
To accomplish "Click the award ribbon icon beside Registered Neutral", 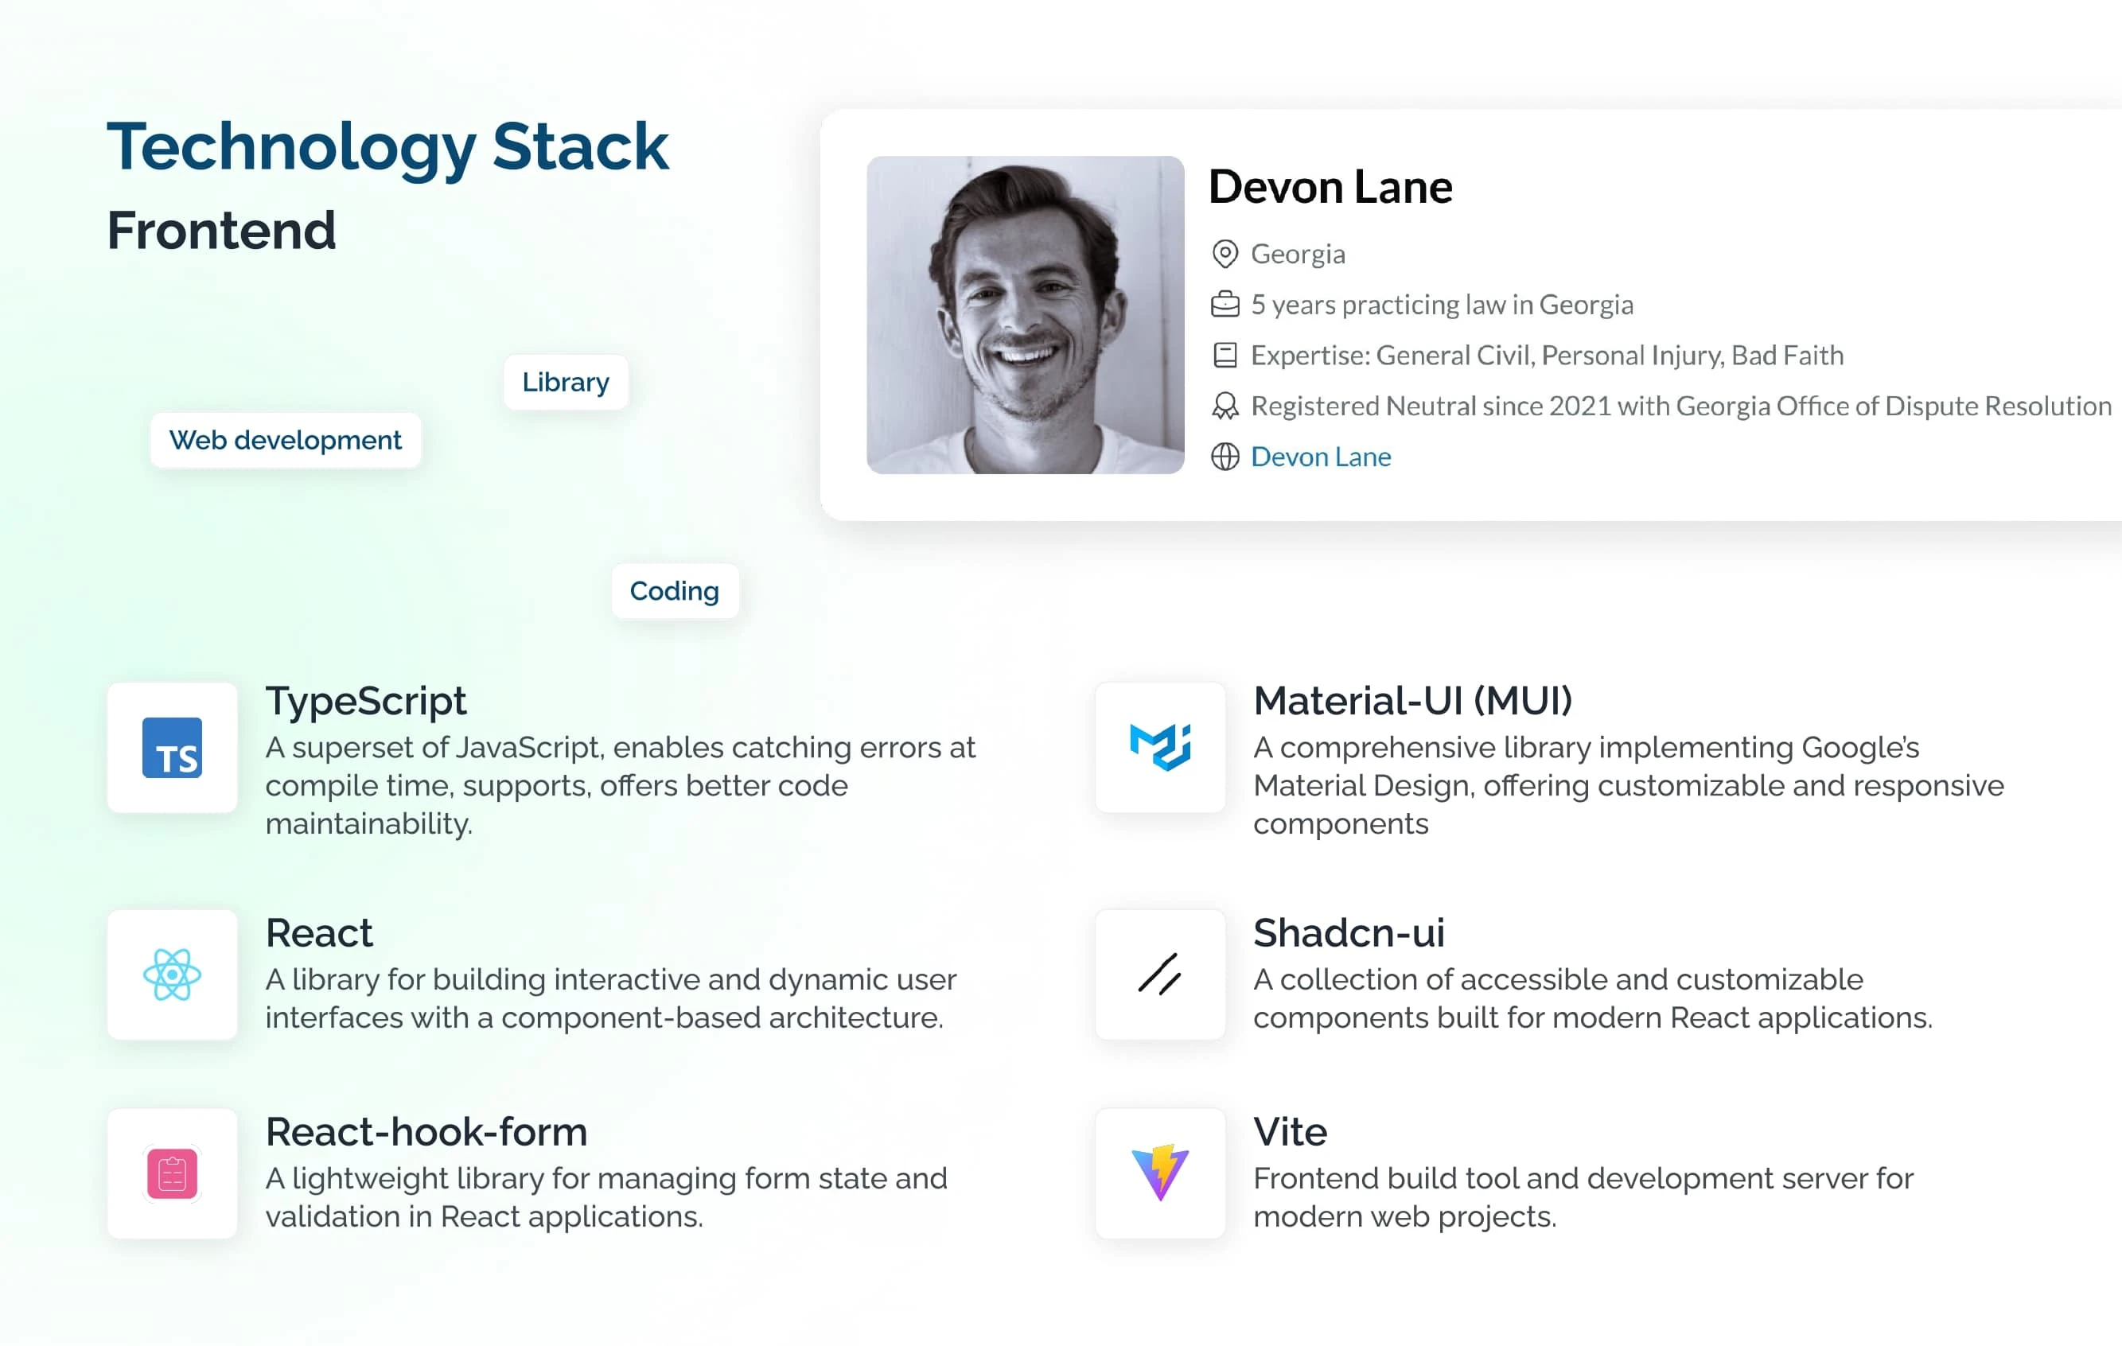I will pos(1225,406).
